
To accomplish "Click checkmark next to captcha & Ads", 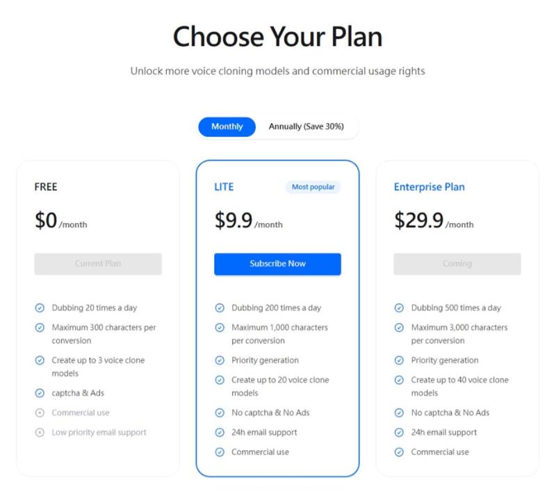I will pyautogui.click(x=40, y=393).
